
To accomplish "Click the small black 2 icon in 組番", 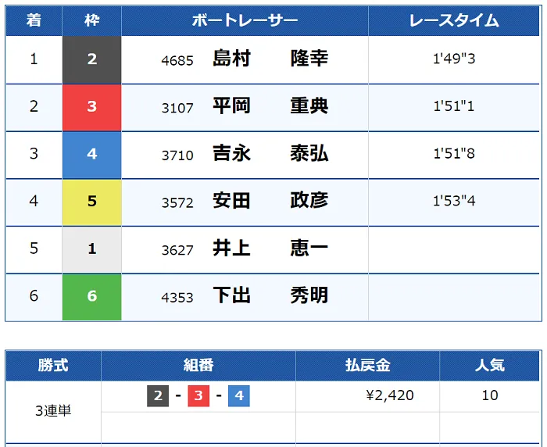I will coord(158,396).
